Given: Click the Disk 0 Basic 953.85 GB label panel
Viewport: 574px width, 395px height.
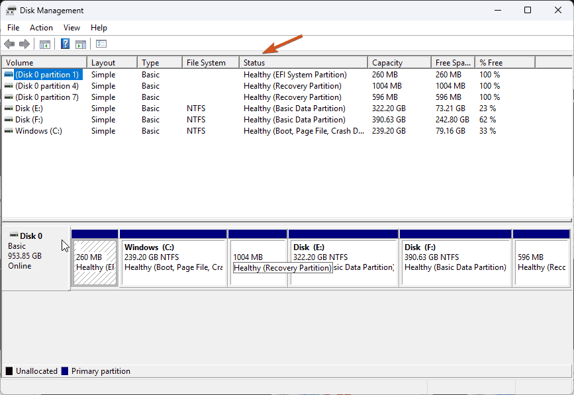Looking at the screenshot, I should (x=36, y=258).
